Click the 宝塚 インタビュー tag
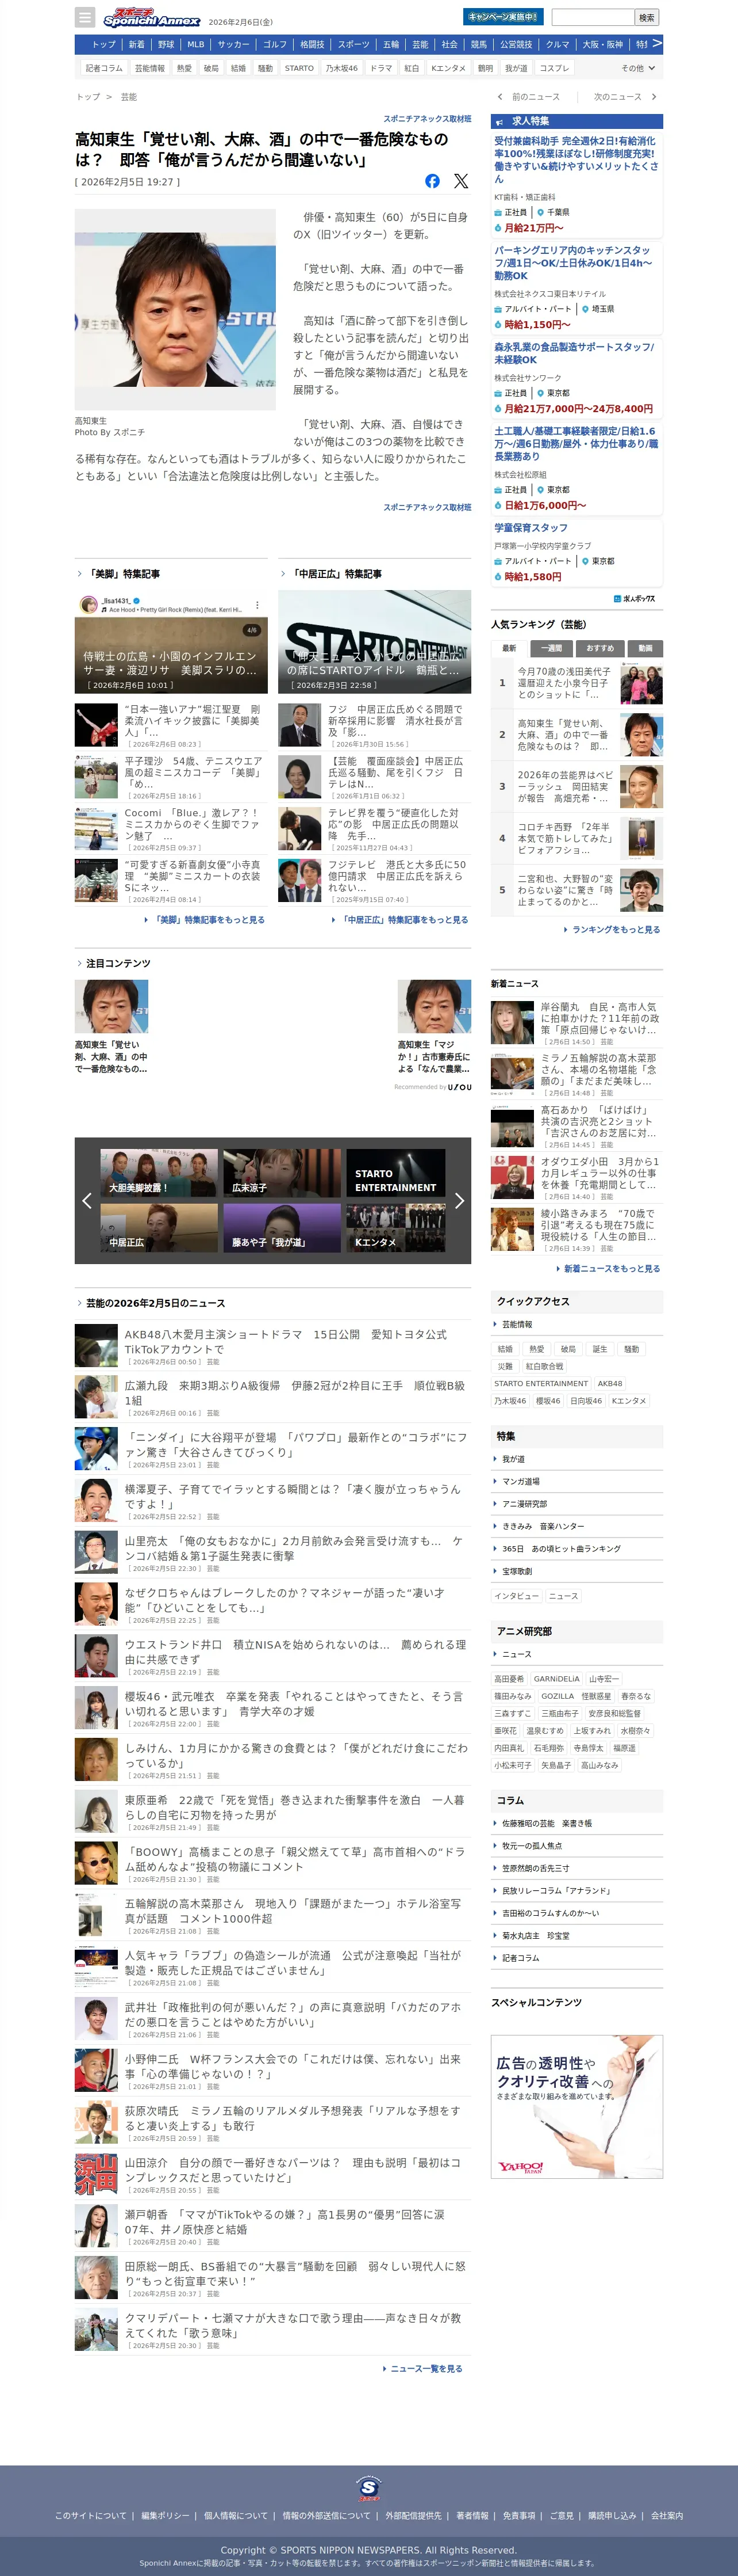Image resolution: width=738 pixels, height=2576 pixels. pos(516,1596)
